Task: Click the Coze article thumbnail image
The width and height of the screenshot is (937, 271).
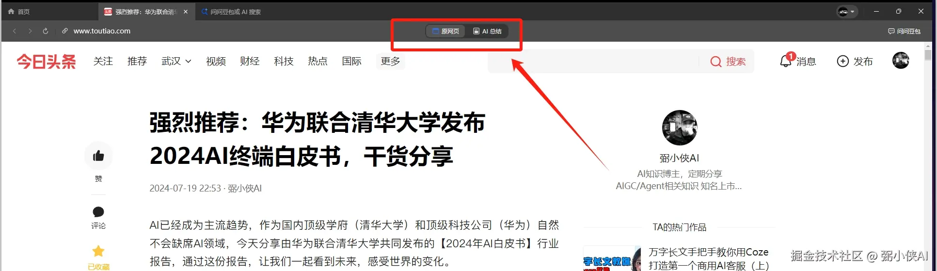Action: click(612, 258)
